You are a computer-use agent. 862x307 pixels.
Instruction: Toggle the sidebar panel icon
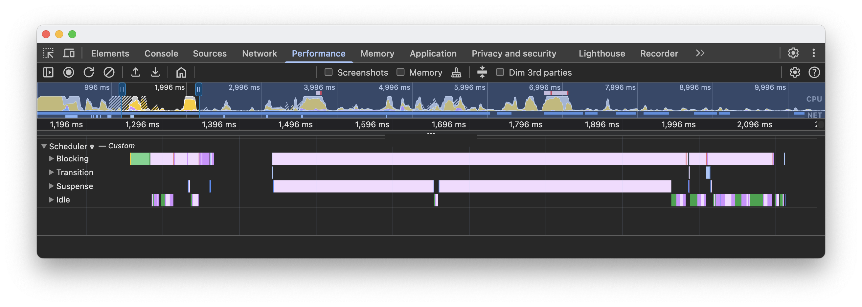point(48,72)
